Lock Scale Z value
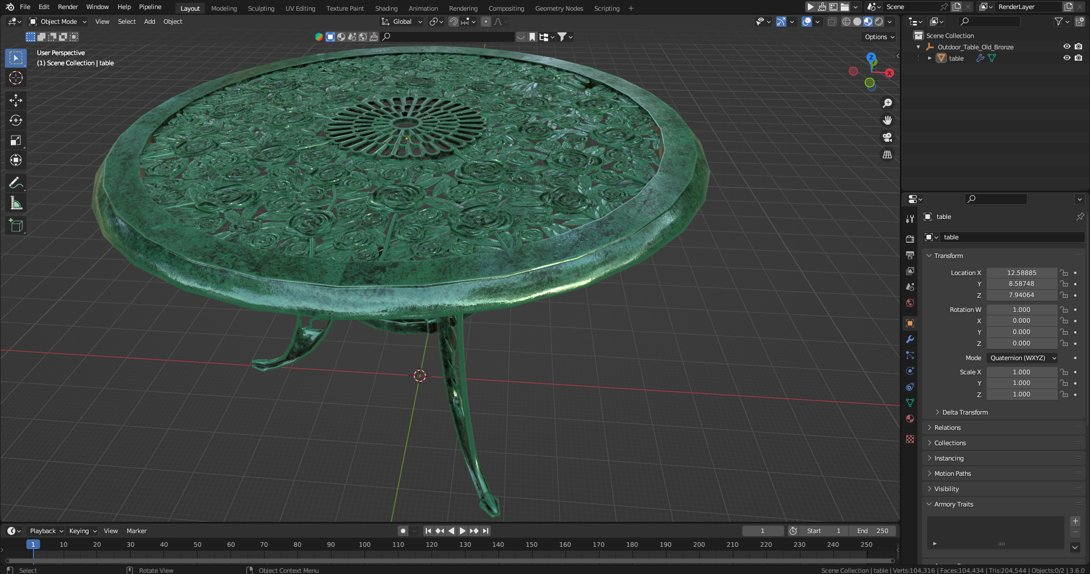 coord(1064,394)
